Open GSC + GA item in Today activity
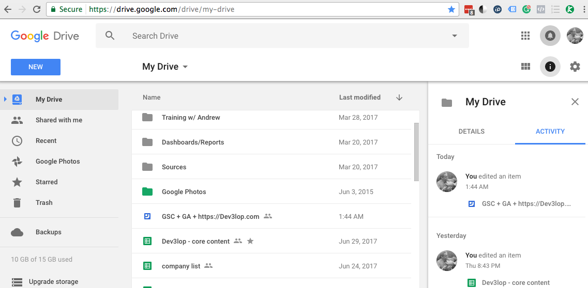 [526, 204]
